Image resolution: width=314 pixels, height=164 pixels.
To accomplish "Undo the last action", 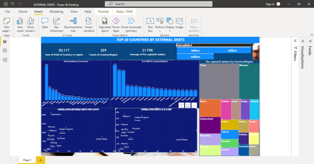I will click(12, 4).
